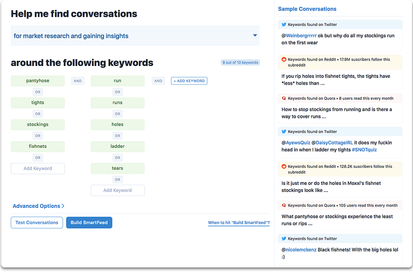Click the Add Keyword field under fishnets
The image size is (413, 273).
(x=38, y=168)
